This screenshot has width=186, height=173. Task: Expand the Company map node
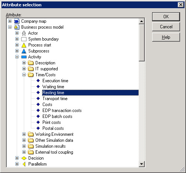[x=10, y=21]
